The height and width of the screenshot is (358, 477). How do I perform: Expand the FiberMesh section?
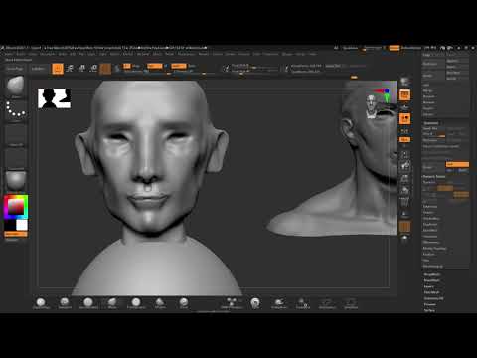coord(431,292)
